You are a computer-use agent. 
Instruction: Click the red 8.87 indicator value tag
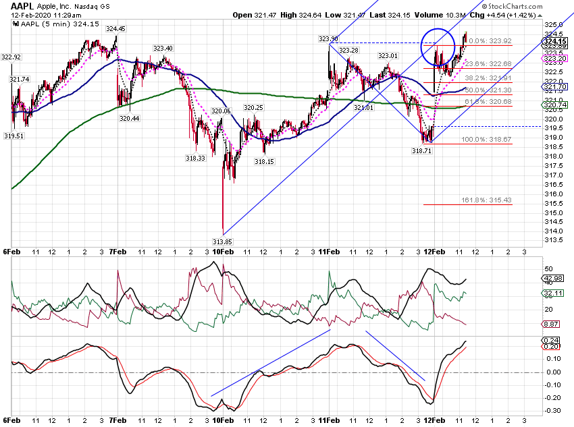click(x=550, y=324)
